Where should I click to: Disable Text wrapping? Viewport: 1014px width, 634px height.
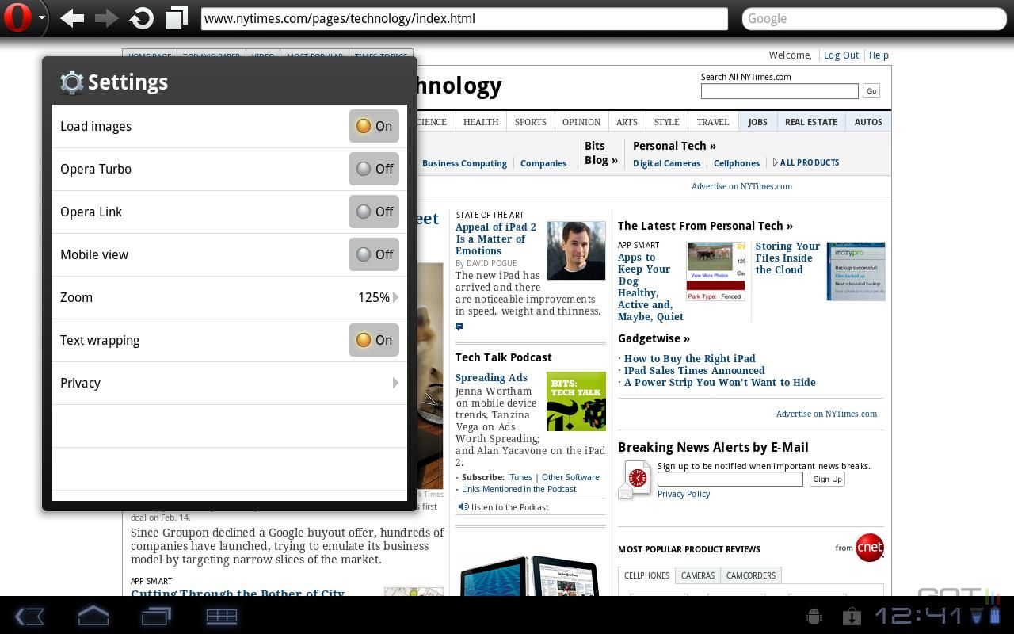tap(374, 340)
